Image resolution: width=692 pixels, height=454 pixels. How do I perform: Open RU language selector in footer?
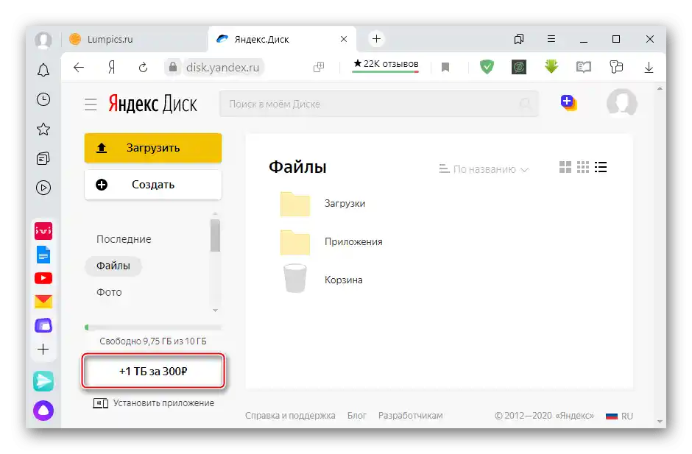tap(620, 416)
